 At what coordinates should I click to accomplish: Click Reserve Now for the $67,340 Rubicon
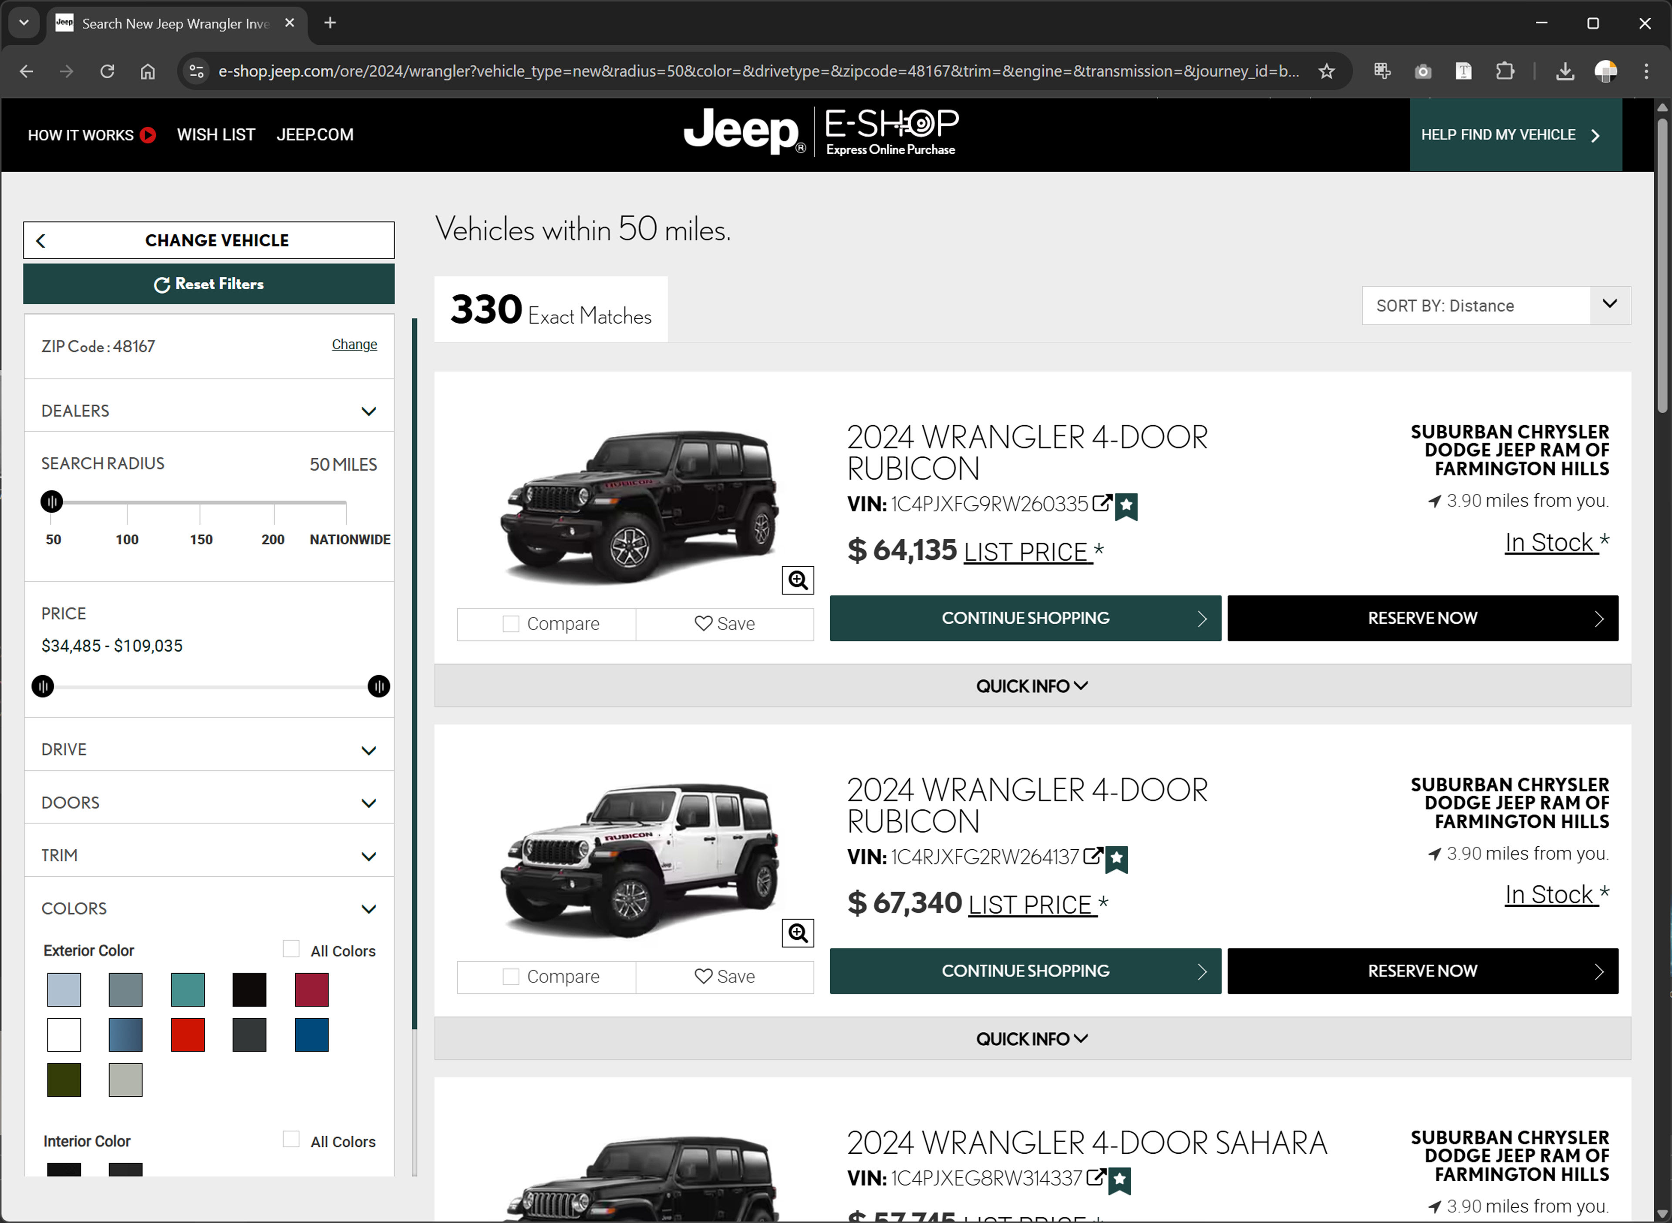coord(1422,970)
